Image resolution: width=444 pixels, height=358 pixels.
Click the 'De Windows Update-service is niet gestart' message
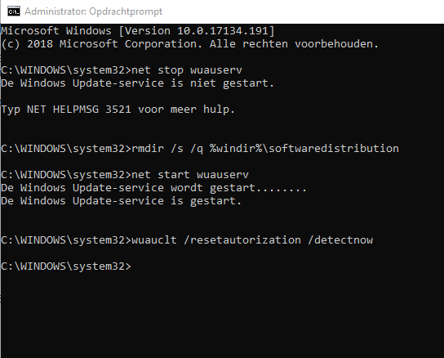(138, 83)
